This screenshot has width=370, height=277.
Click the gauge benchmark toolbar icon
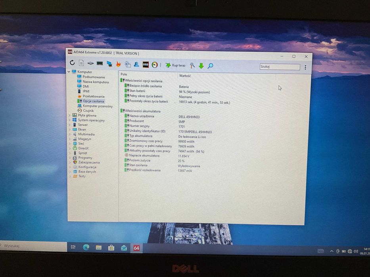[x=155, y=65]
